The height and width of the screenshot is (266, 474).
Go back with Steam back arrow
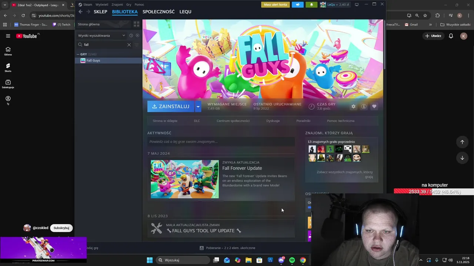[80, 12]
